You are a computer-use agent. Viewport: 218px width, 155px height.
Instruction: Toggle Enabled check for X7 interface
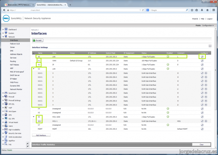(x=168, y=125)
